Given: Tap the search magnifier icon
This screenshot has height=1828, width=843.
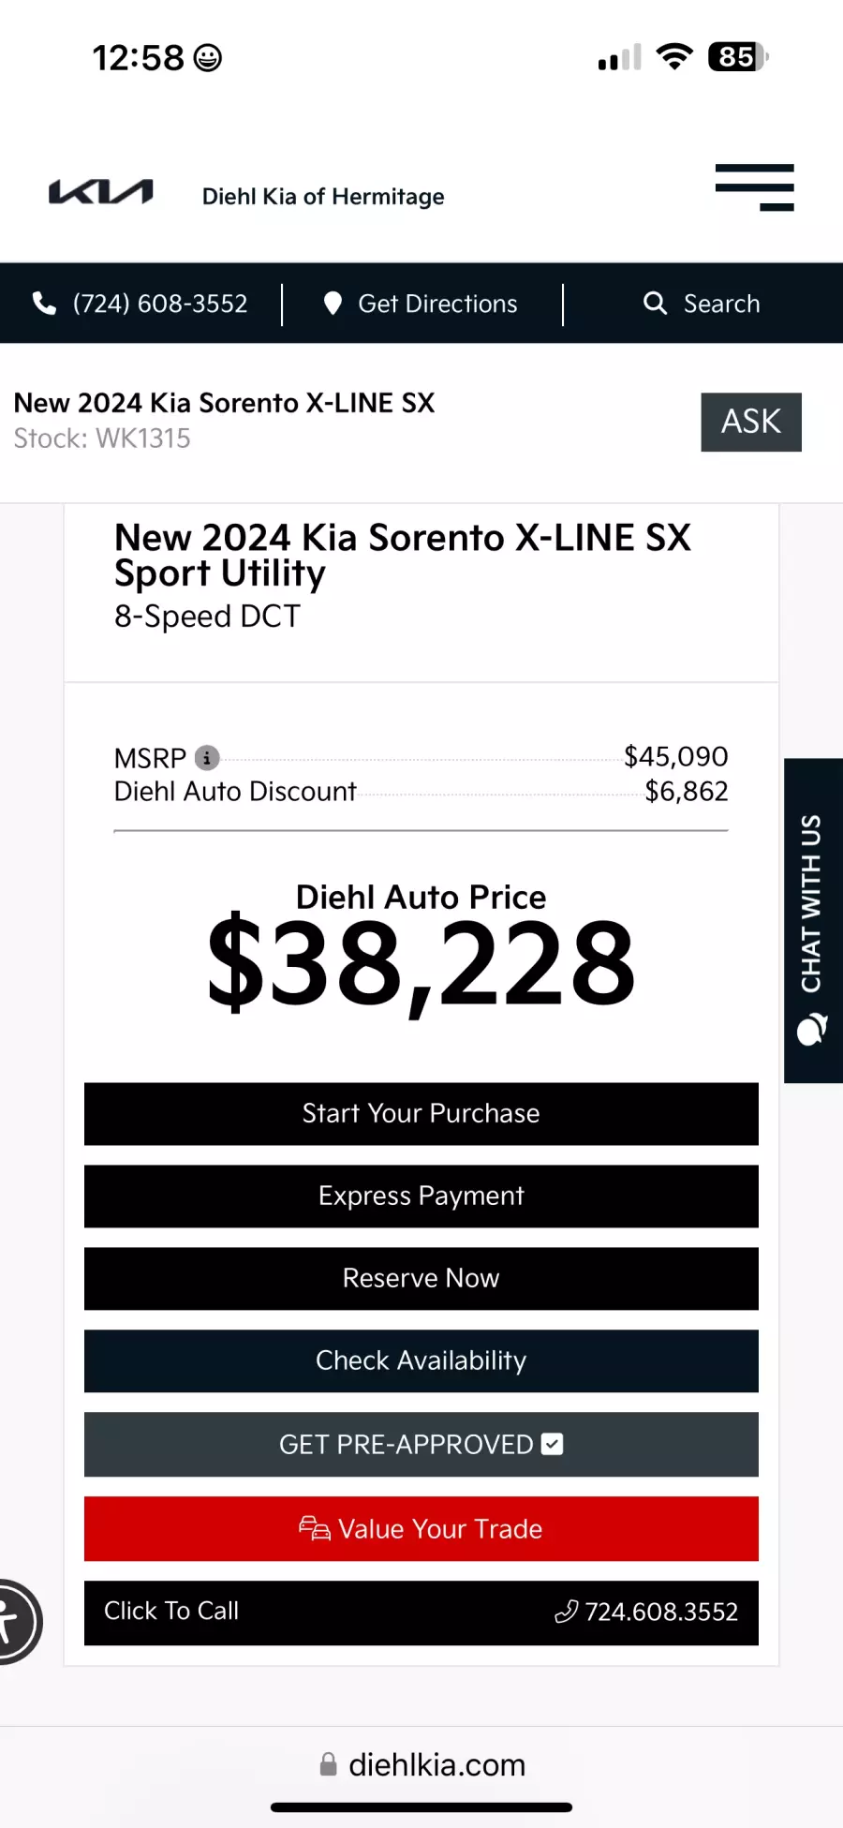Looking at the screenshot, I should [x=655, y=303].
